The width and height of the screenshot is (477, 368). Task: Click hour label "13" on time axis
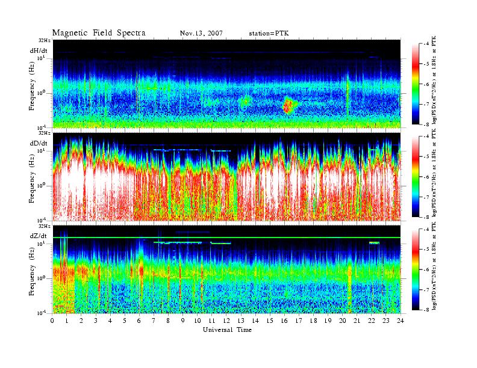241,320
